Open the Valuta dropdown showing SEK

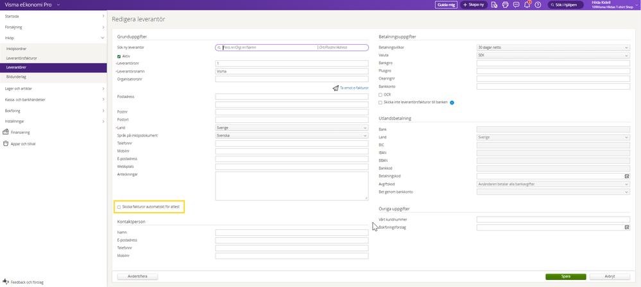(x=553, y=55)
